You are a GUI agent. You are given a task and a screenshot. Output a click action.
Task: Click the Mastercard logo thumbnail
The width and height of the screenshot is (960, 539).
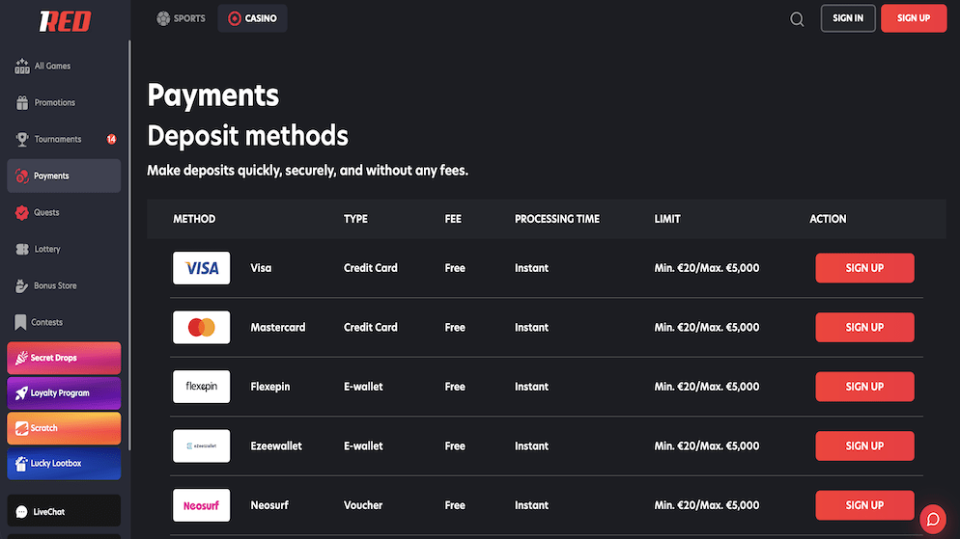[202, 327]
